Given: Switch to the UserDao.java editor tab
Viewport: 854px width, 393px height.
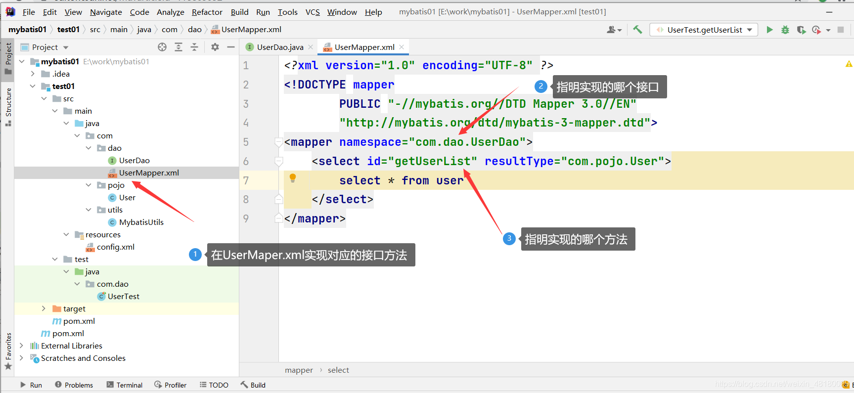Looking at the screenshot, I should (x=279, y=47).
